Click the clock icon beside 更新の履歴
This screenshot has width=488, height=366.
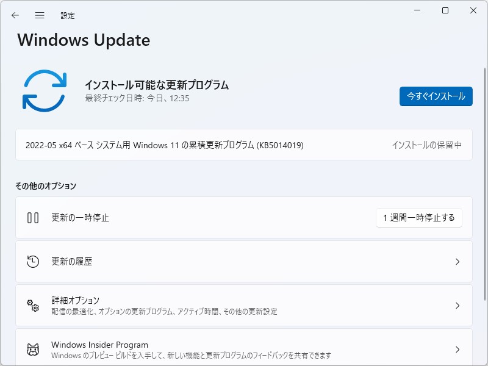33,261
